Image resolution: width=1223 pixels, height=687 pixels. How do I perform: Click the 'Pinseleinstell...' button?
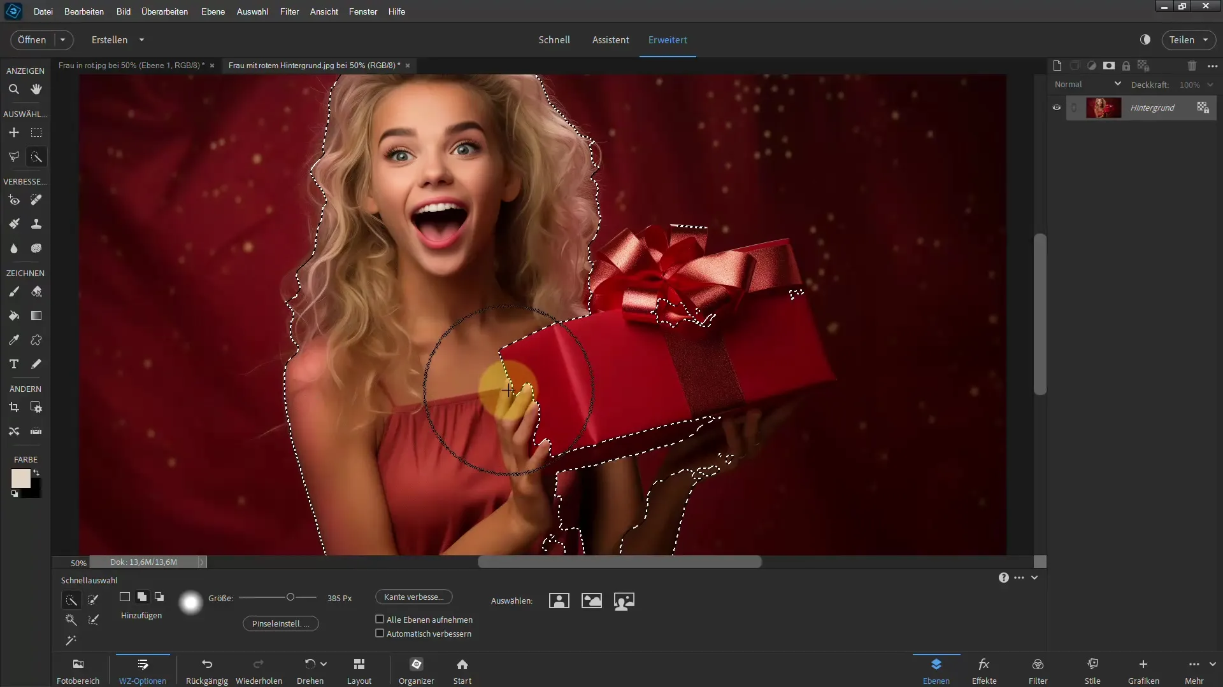pos(280,623)
